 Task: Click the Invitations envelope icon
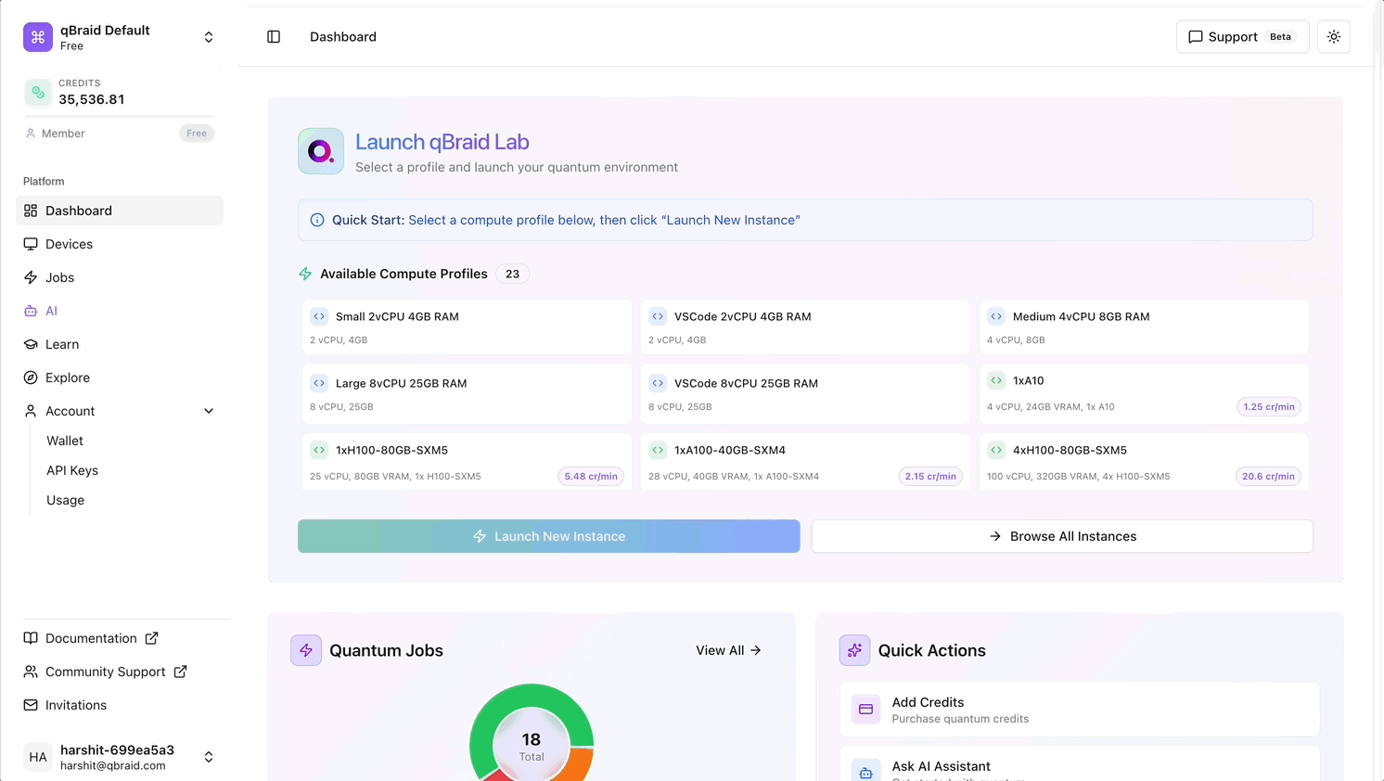click(31, 705)
